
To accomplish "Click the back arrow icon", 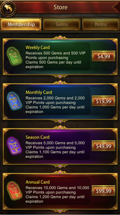I will (8, 8).
